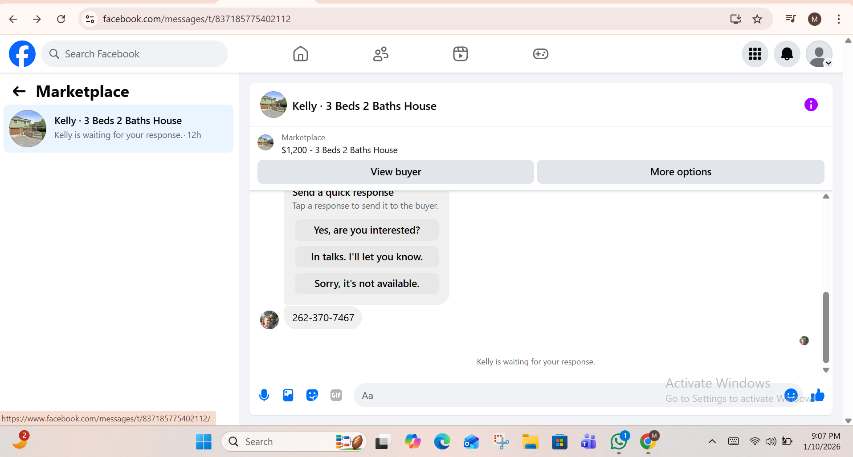
Task: Show hidden tray icons chevron
Action: pyautogui.click(x=712, y=441)
